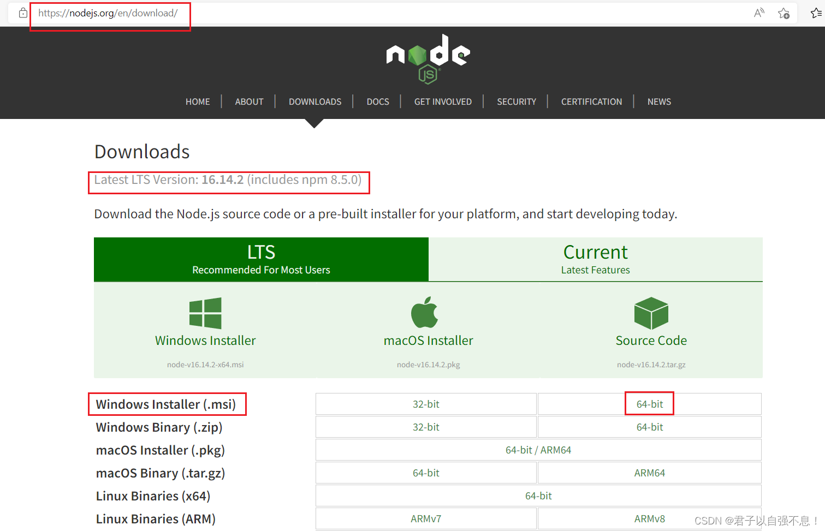
Task: Switch to the Current Latest Features tab
Action: click(x=596, y=259)
